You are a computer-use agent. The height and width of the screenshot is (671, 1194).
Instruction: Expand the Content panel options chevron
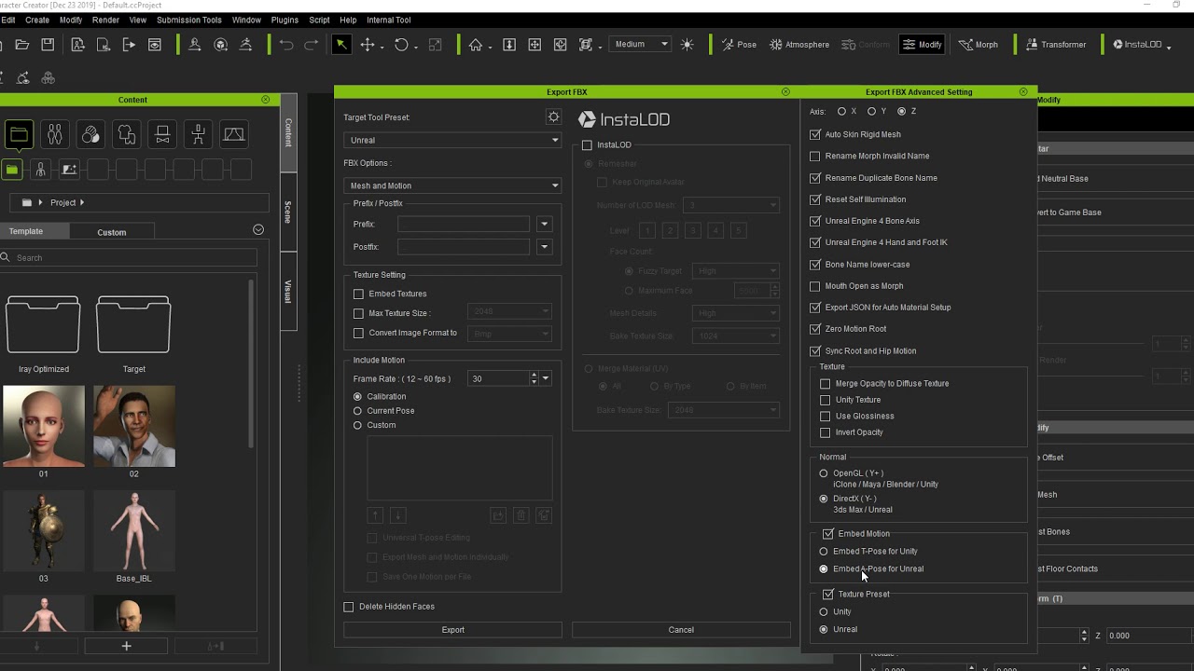point(258,230)
